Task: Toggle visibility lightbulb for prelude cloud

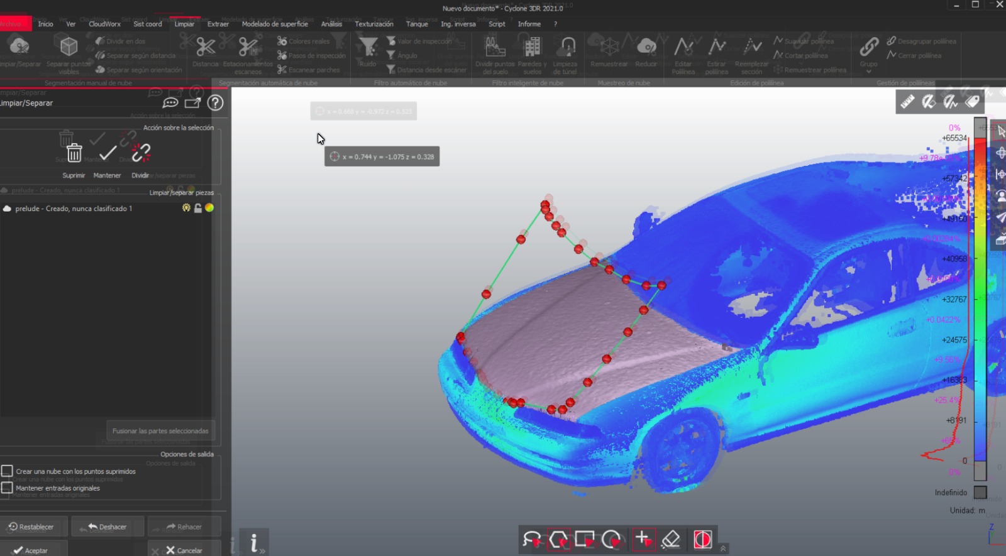Action: 186,208
